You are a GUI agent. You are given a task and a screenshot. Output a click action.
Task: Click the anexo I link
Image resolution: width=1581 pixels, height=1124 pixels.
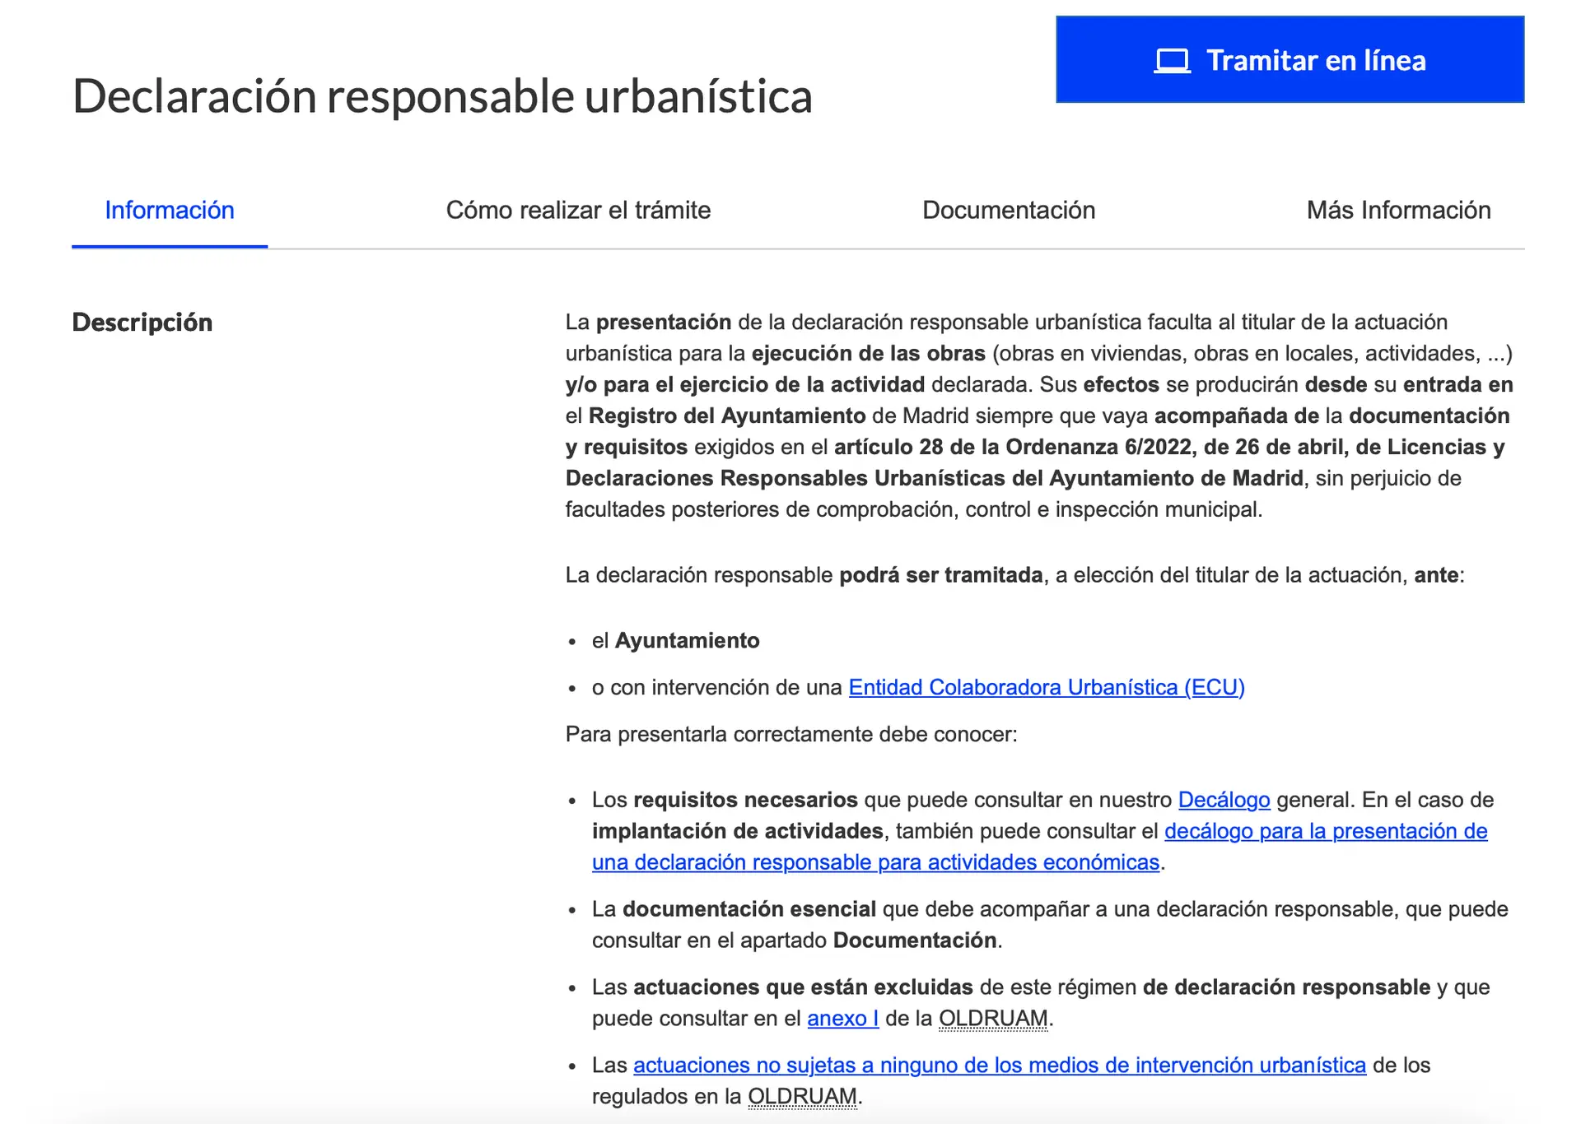tap(842, 1019)
